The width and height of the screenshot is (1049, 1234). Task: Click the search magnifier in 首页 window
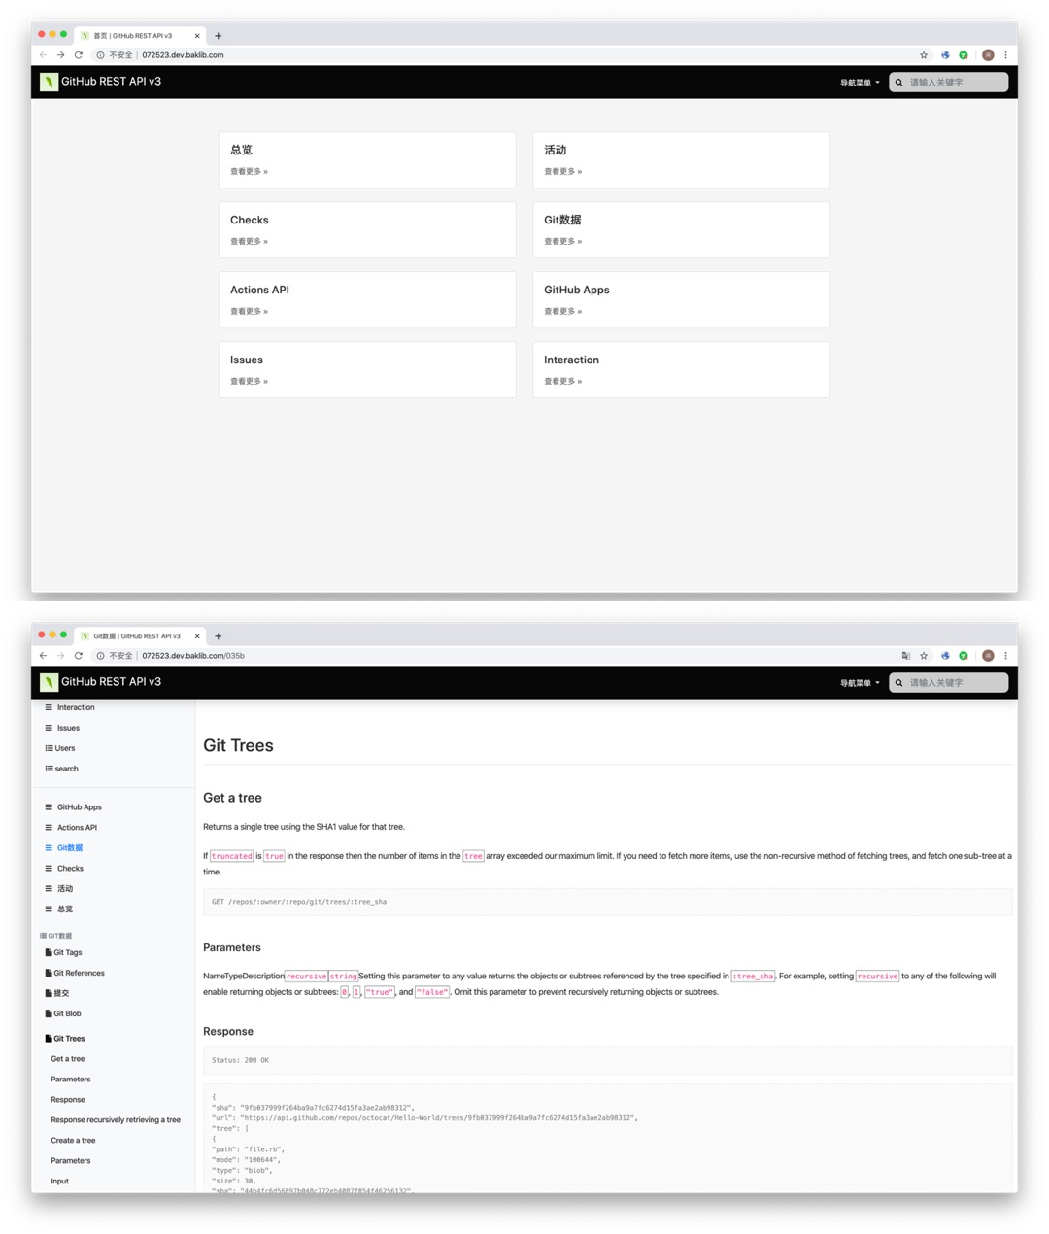(898, 83)
